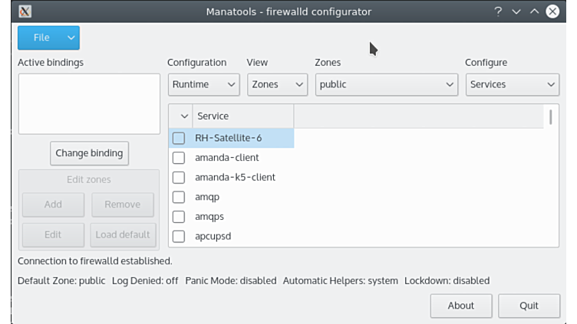Open the About dialog
This screenshot has width=577, height=324.
point(460,306)
